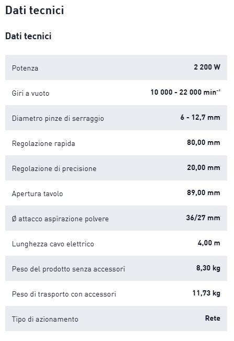This screenshot has height=341, width=234.
Task: Click the 89,00 mm value
Action: [x=204, y=192]
